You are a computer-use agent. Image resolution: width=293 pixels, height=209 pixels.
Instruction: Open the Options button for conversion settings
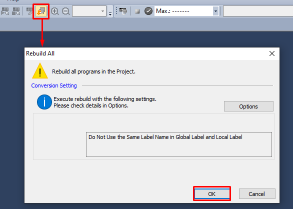[248, 106]
